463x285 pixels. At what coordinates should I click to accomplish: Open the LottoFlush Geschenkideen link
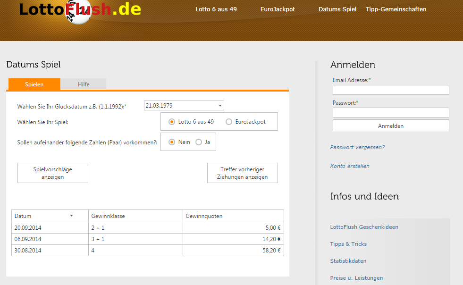[364, 227]
